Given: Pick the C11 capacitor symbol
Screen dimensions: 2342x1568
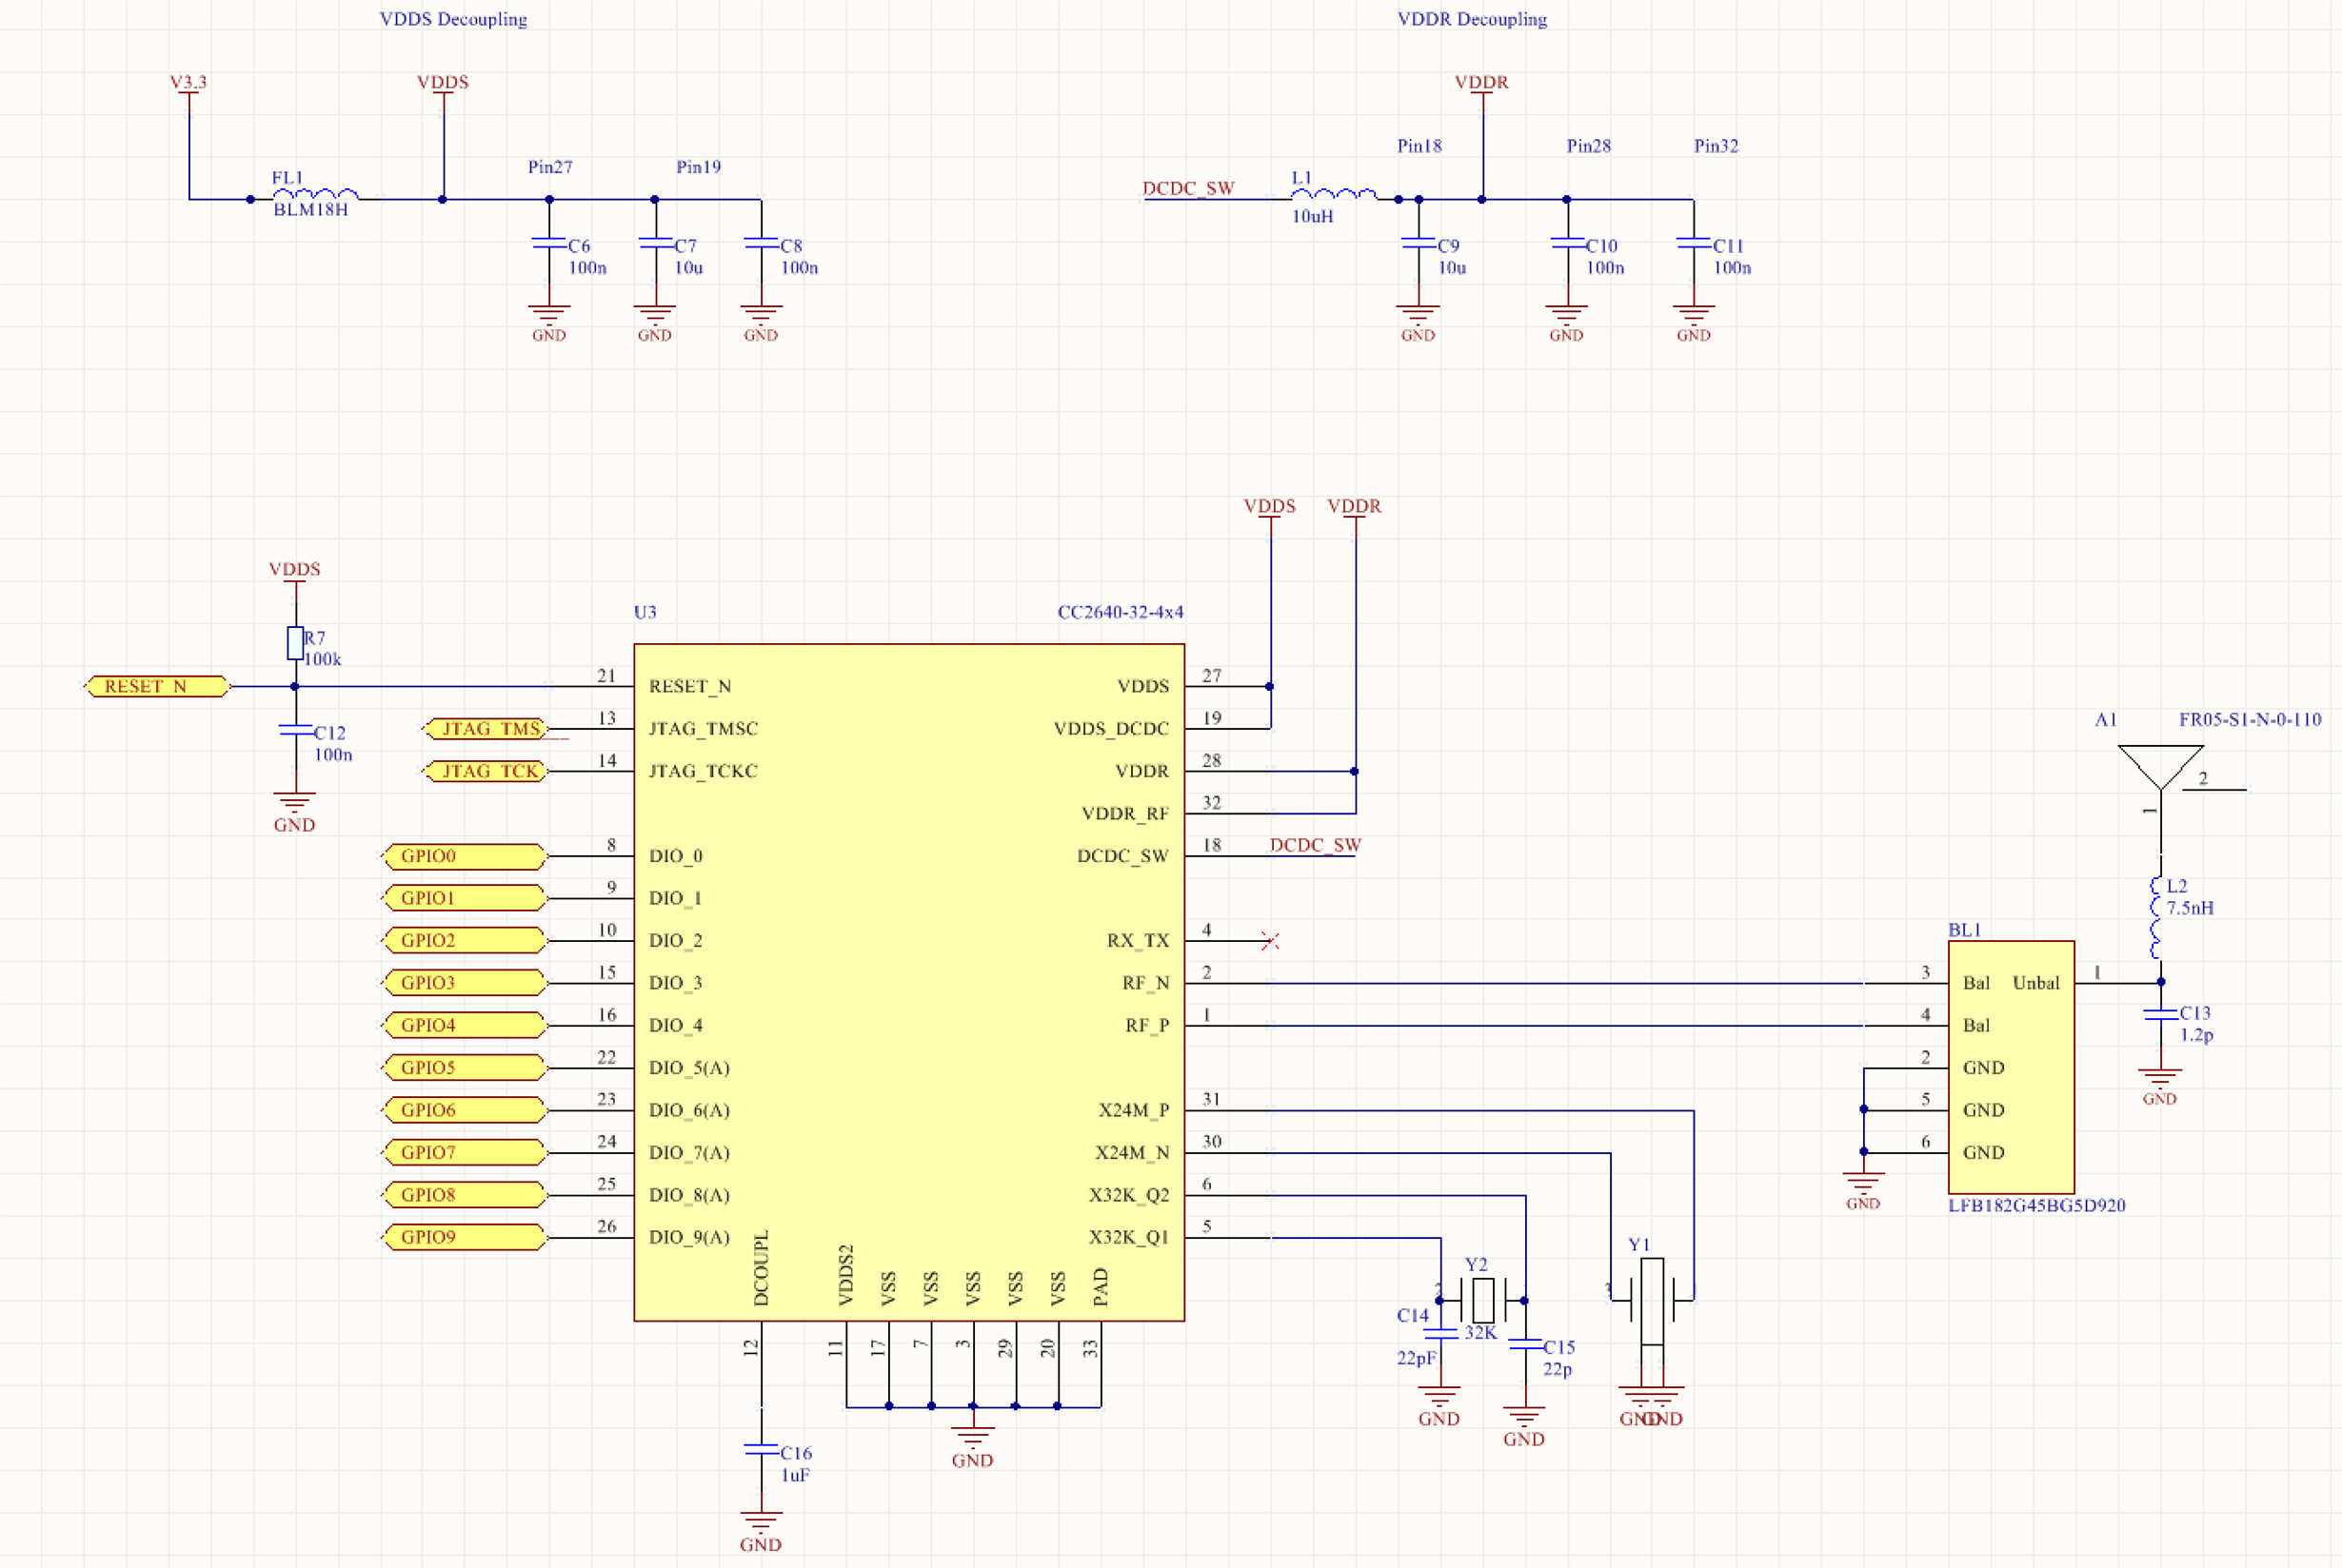Looking at the screenshot, I should click(1694, 244).
